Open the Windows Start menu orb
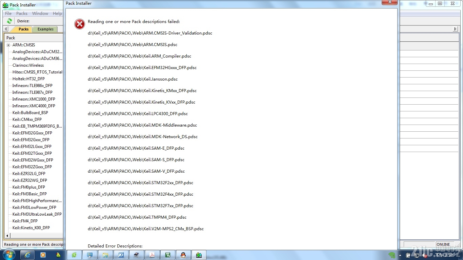This screenshot has height=260, width=463. 8,255
